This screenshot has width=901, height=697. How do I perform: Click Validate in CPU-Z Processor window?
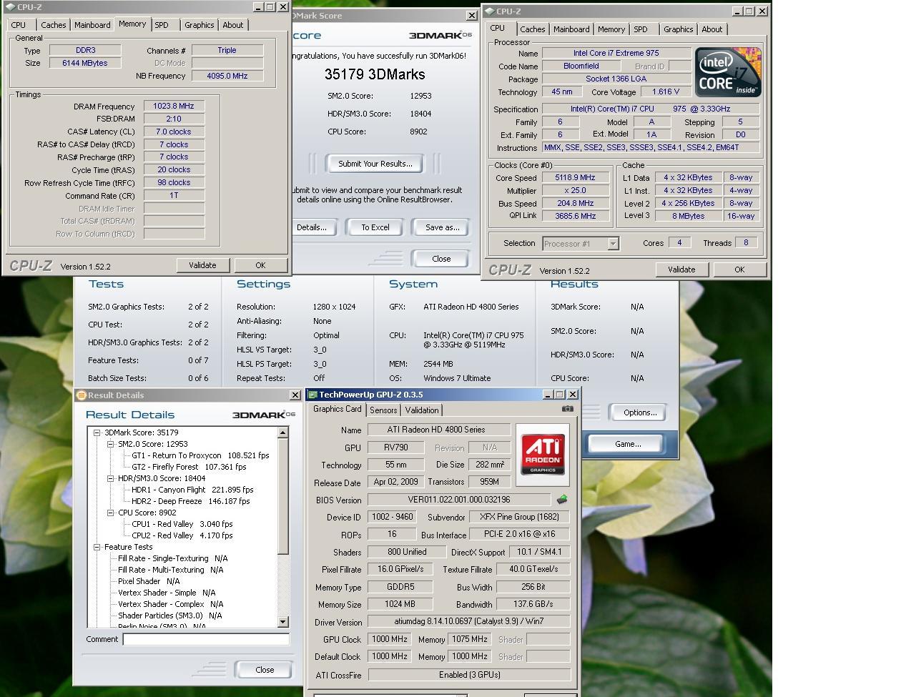click(x=681, y=270)
